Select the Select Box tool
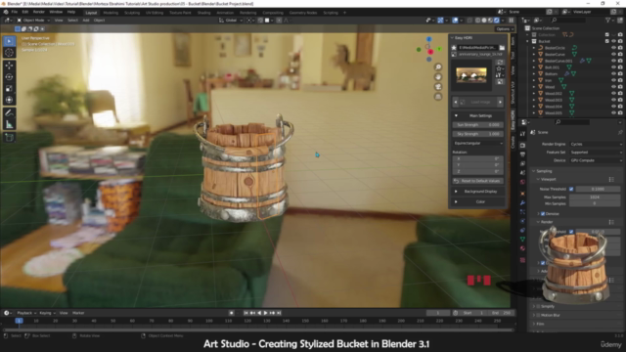This screenshot has width=626, height=352. 9,41
